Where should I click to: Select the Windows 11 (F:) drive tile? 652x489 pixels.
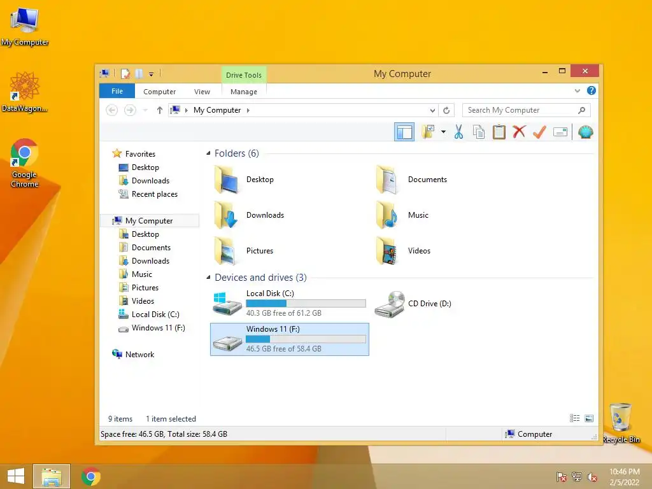[290, 339]
